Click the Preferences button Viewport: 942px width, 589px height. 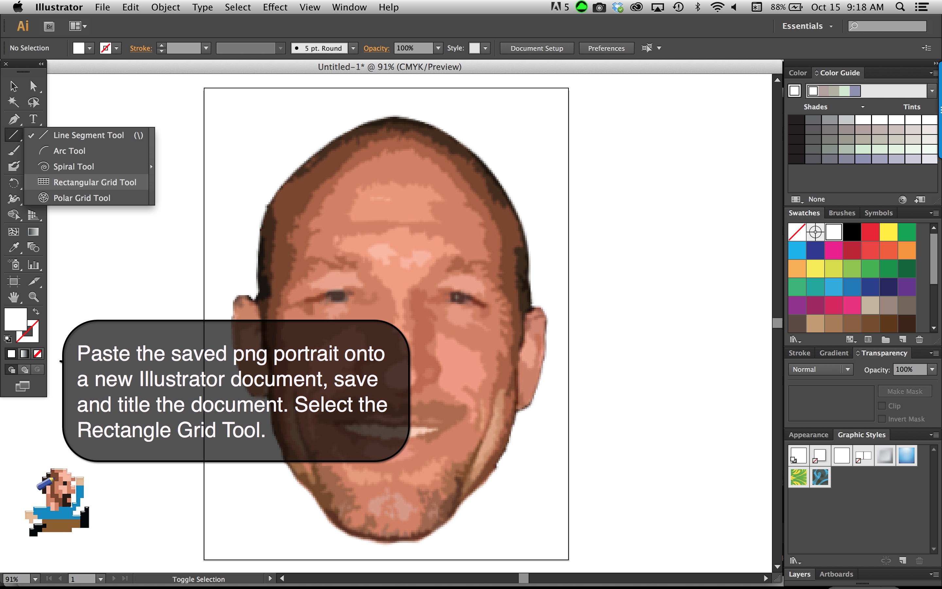click(606, 48)
